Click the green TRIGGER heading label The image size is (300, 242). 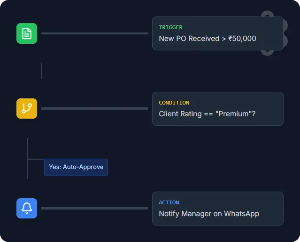[x=170, y=28]
